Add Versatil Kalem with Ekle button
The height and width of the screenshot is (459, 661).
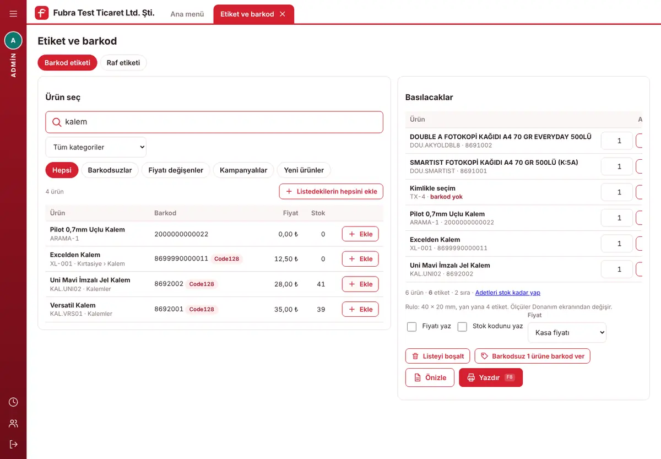pos(360,310)
